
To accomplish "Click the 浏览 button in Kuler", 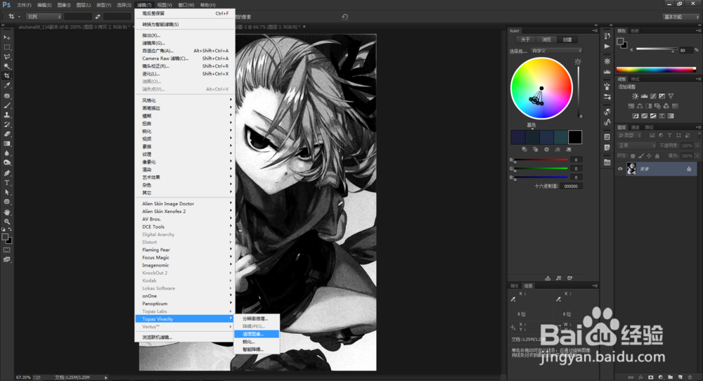I will (x=546, y=39).
